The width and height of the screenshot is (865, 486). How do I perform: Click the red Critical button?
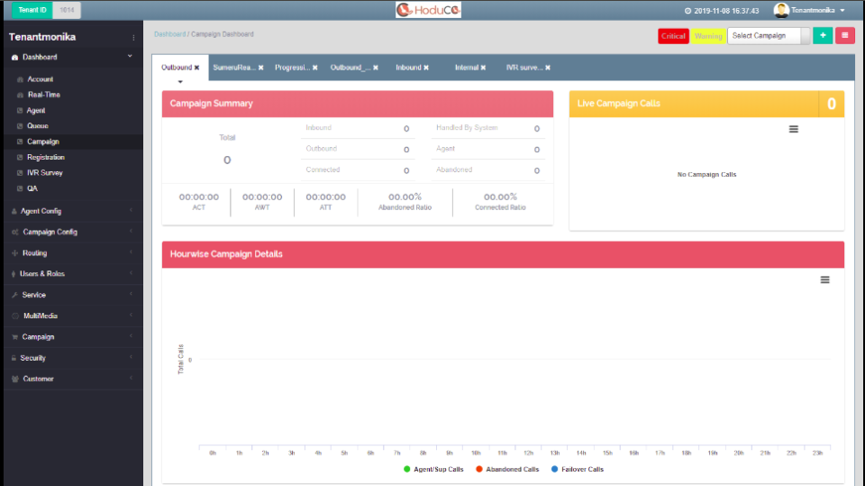673,36
